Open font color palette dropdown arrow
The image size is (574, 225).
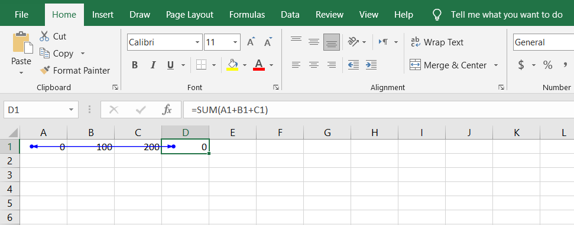click(271, 65)
